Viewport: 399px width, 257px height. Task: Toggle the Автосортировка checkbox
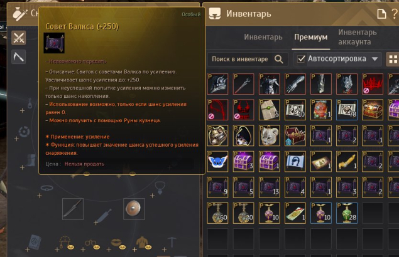click(x=301, y=59)
